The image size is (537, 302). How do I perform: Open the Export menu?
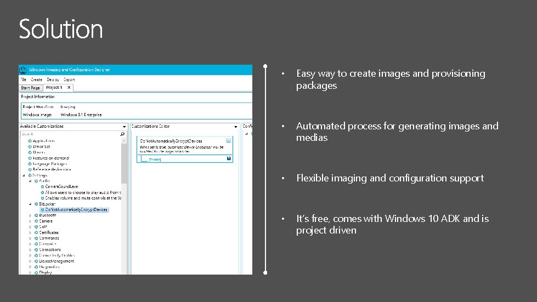(69, 79)
